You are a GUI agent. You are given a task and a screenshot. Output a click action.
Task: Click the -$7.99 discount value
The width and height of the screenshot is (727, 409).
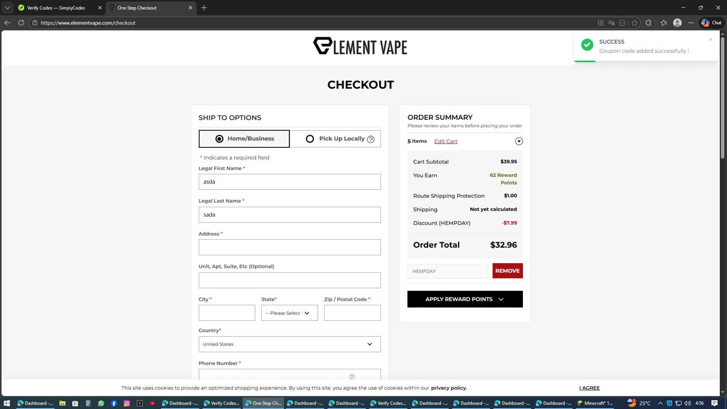[509, 223]
